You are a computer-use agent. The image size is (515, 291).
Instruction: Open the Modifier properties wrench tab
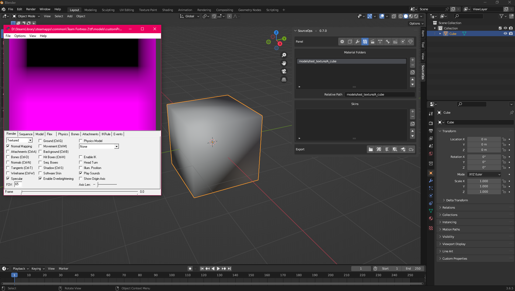coord(431,181)
